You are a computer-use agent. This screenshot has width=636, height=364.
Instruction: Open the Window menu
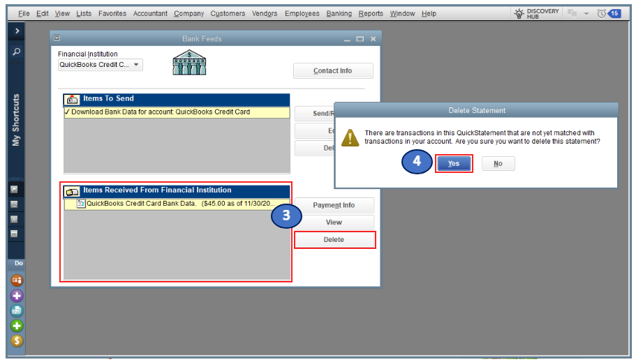tap(402, 13)
